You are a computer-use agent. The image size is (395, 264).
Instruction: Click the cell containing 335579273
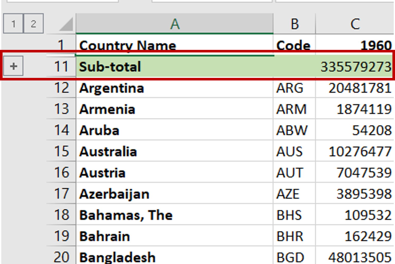coord(355,66)
